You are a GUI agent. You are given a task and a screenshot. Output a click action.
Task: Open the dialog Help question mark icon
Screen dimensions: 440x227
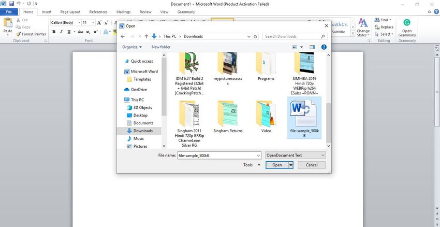(324, 47)
